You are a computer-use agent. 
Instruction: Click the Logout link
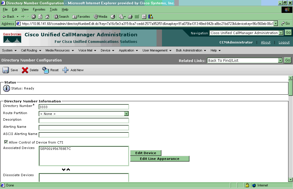click(284, 42)
